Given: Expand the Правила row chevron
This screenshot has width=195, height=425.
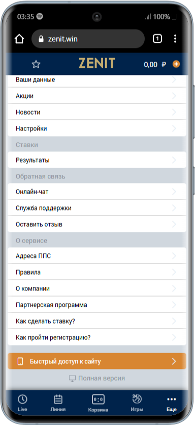Looking at the screenshot, I should point(174,272).
